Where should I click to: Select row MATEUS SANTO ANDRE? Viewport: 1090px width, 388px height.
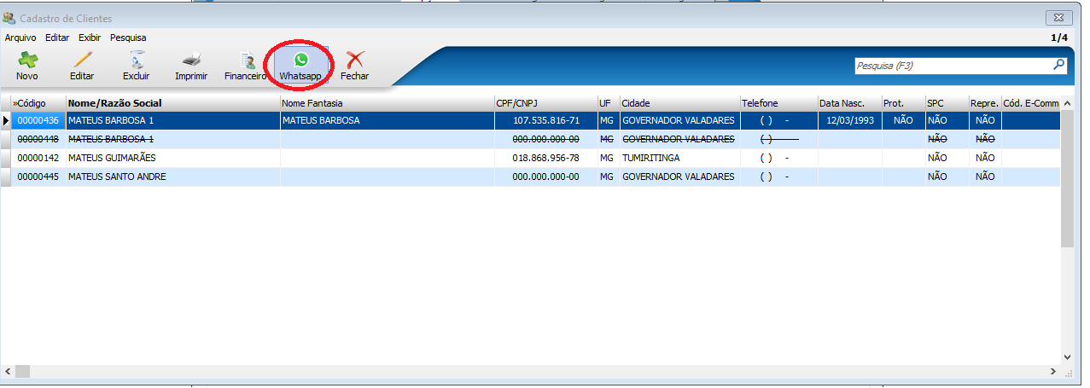pos(535,177)
